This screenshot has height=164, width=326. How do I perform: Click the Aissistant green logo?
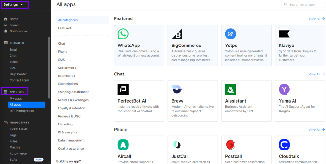(x=230, y=89)
